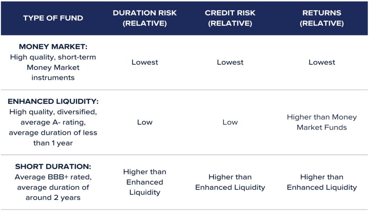Select the RETURNS (RELATIVE) column header

[322, 18]
